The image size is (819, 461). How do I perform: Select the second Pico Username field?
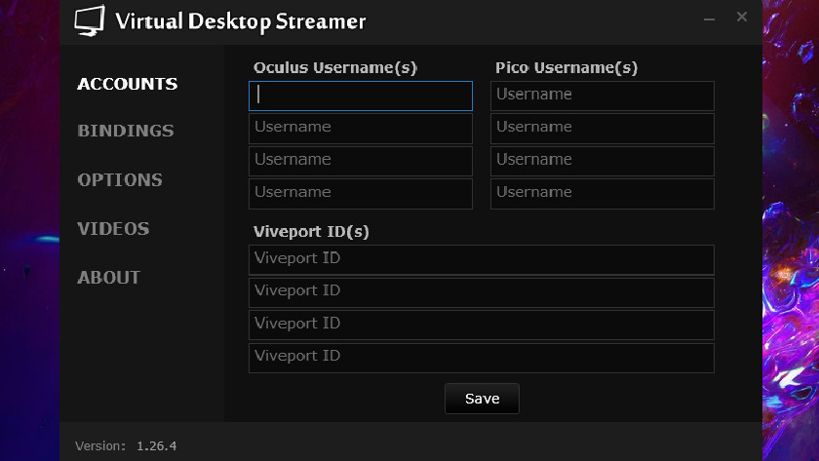[x=602, y=128]
